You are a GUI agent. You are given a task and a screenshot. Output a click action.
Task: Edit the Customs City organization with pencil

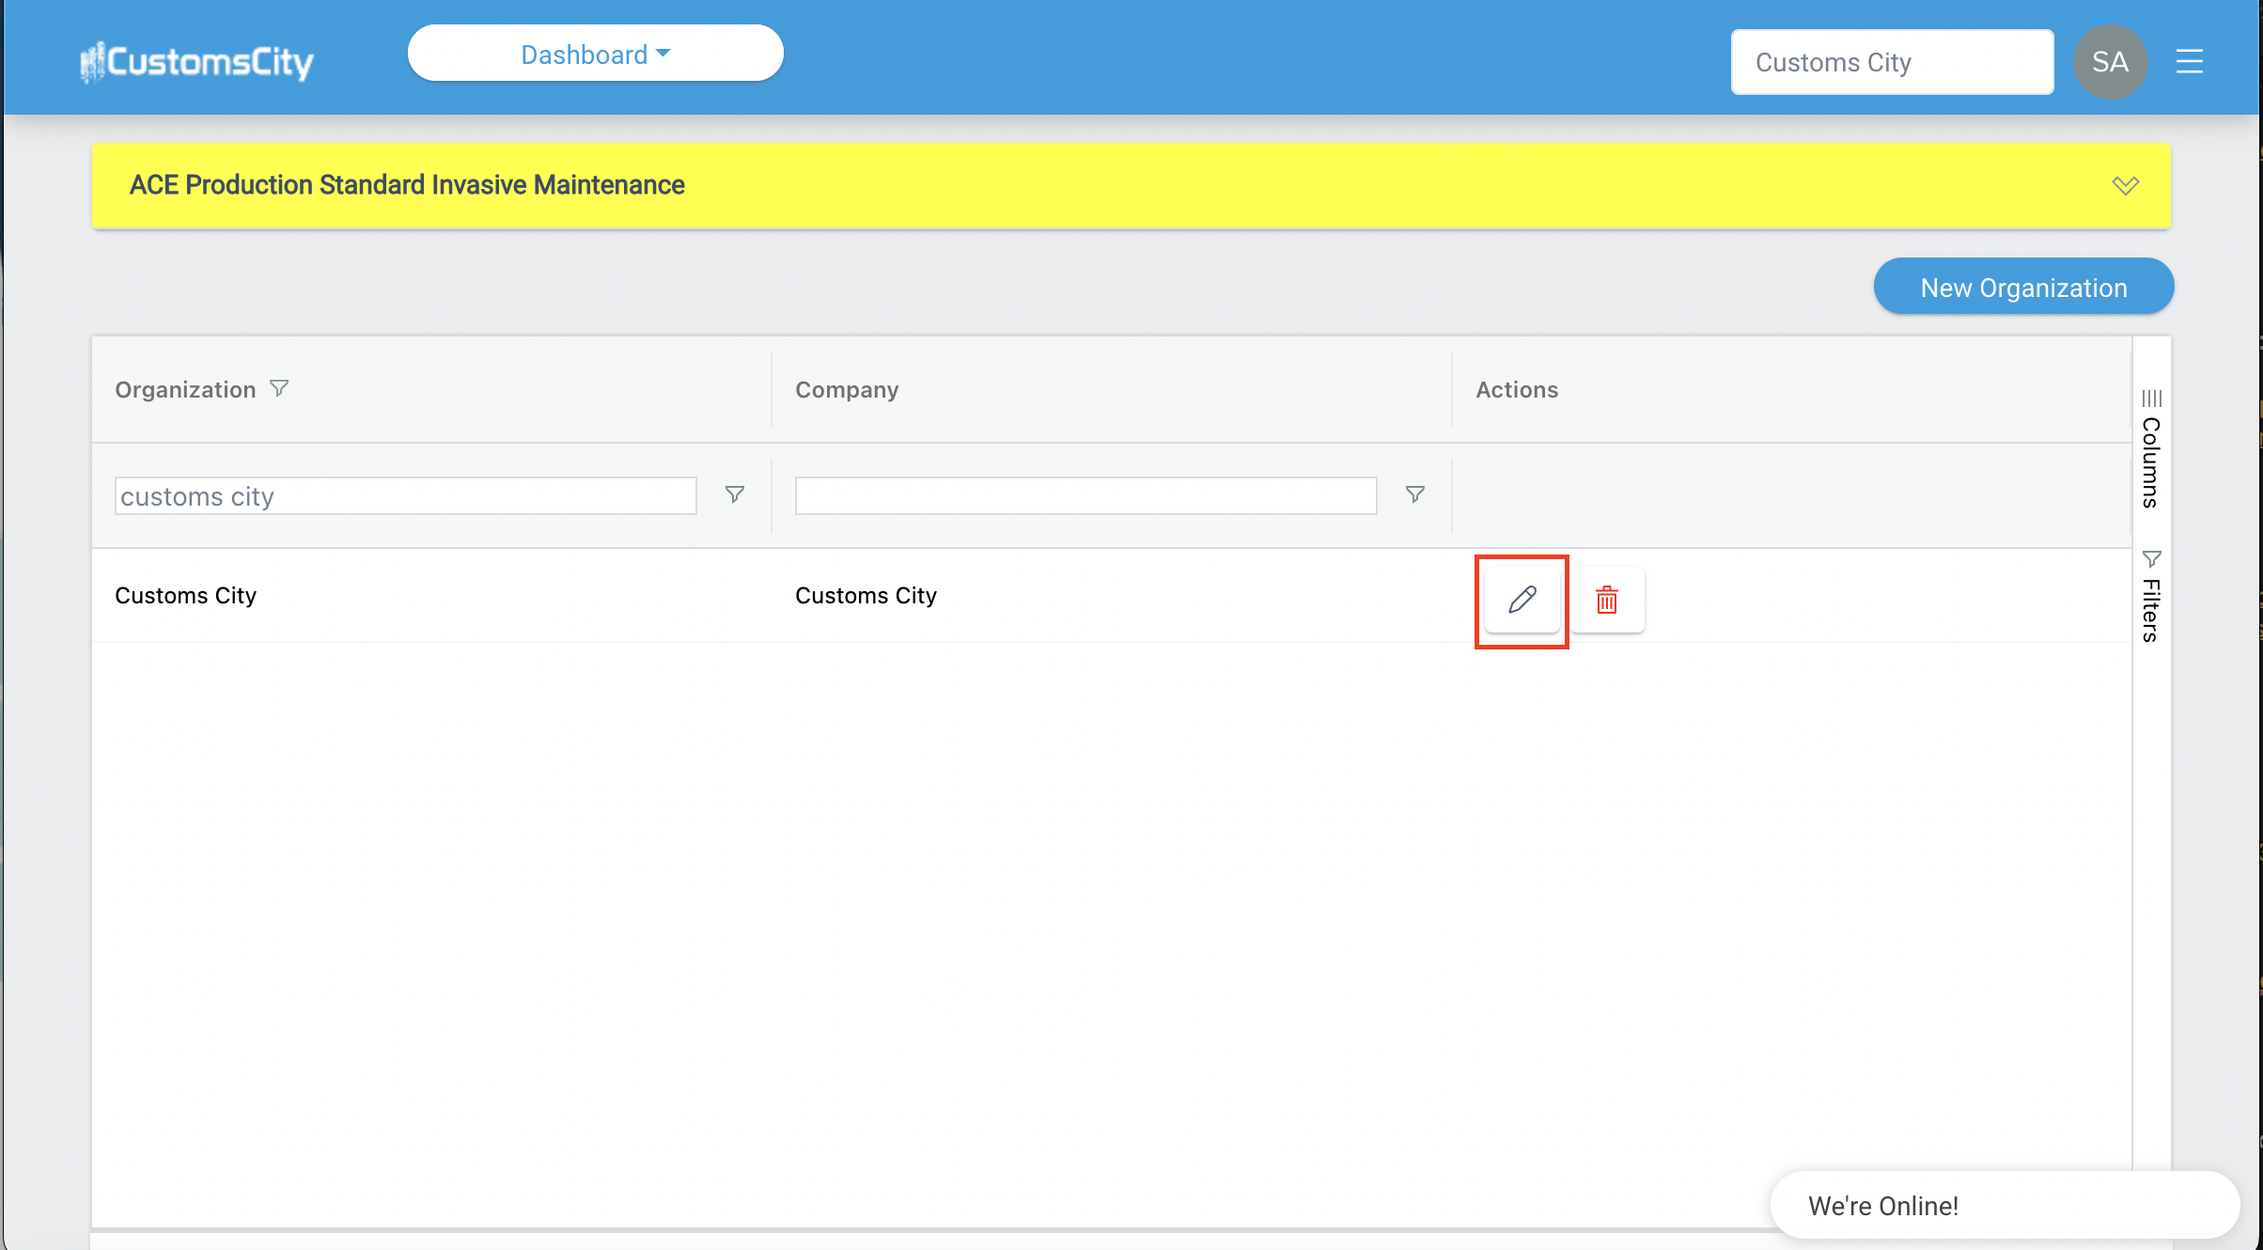(x=1522, y=600)
